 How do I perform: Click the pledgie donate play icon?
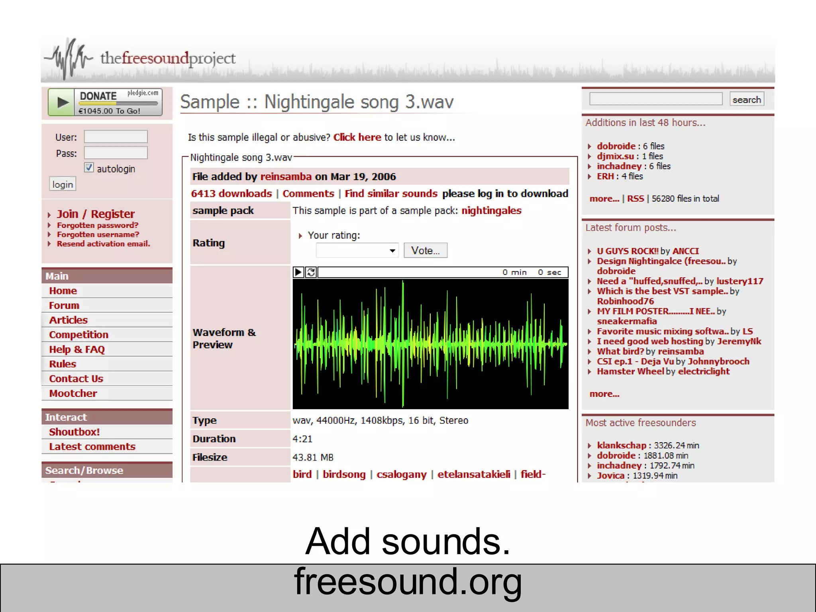(61, 102)
